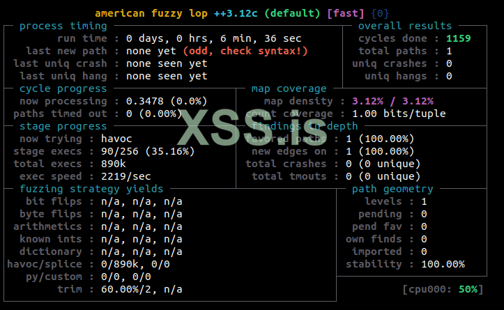Select the title 'american fuzzy lop'

tap(151, 13)
